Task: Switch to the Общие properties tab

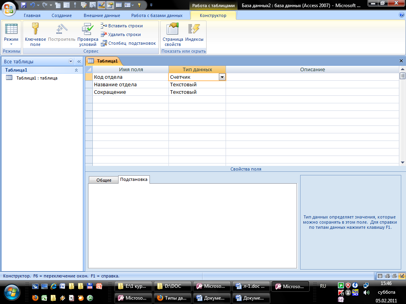Action: click(x=103, y=180)
